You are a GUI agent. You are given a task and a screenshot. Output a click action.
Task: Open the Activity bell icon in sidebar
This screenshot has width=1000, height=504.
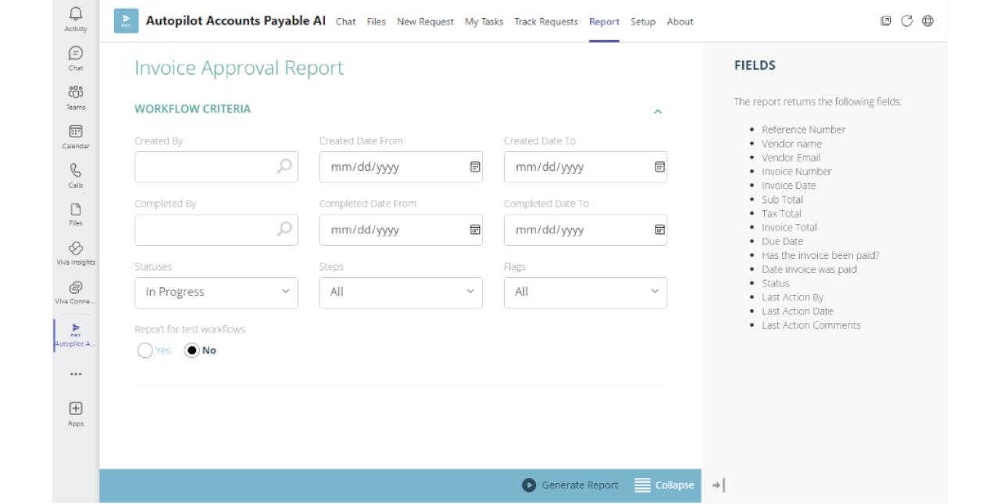click(x=76, y=14)
